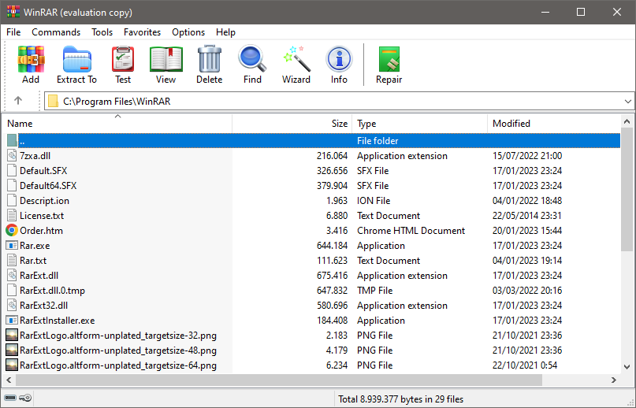Viewport: 636px width, 408px height.
Task: Click the C:\Program Files\WinRAR path field
Action: coord(340,101)
